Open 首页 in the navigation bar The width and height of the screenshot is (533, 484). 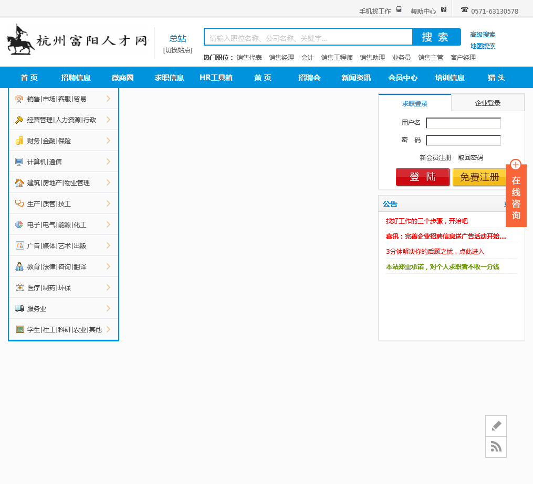point(29,78)
